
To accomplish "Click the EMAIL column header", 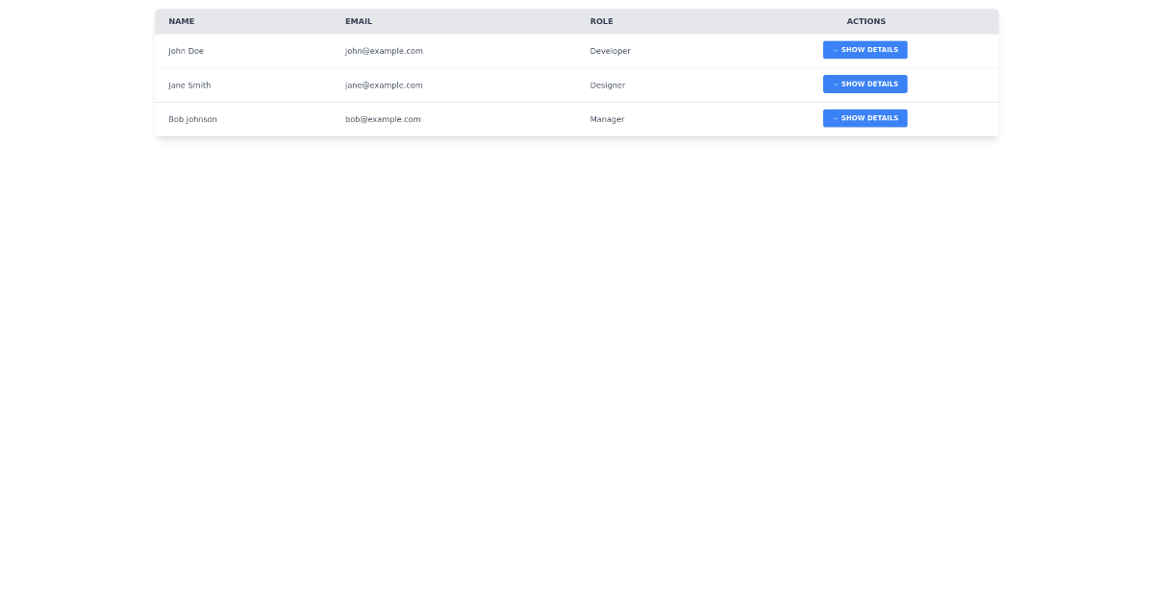I will [359, 21].
